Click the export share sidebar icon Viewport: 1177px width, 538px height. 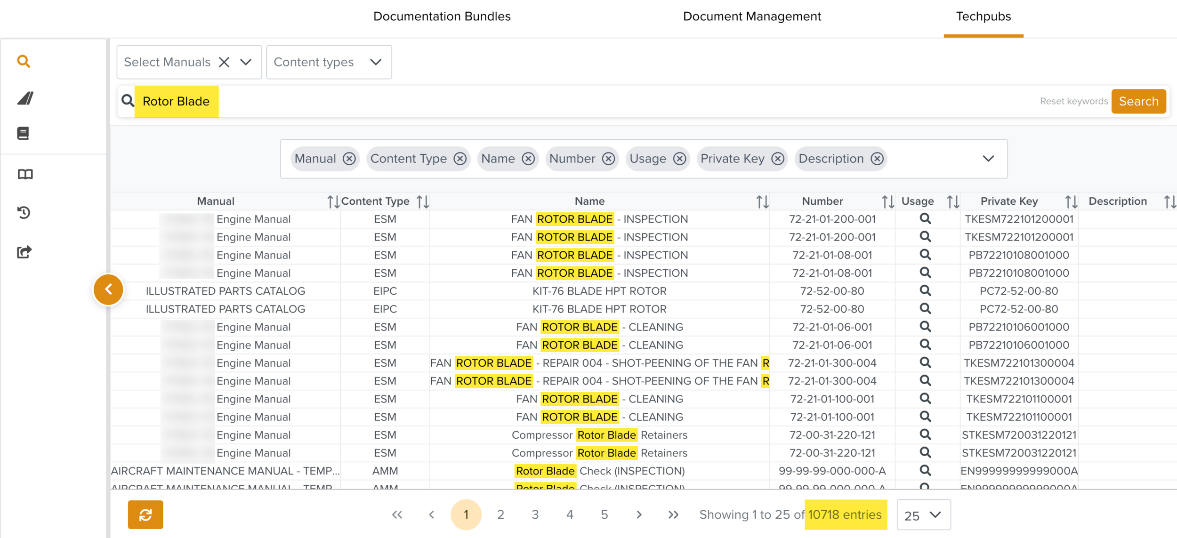point(24,252)
